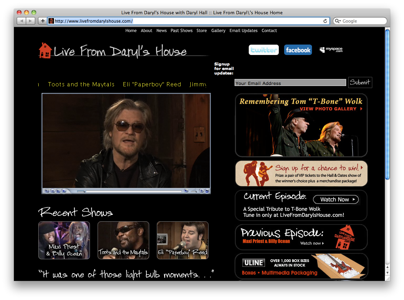Open the Eli "Paperboy" Reed thumbnail
The width and height of the screenshot is (404, 300).
[183, 240]
